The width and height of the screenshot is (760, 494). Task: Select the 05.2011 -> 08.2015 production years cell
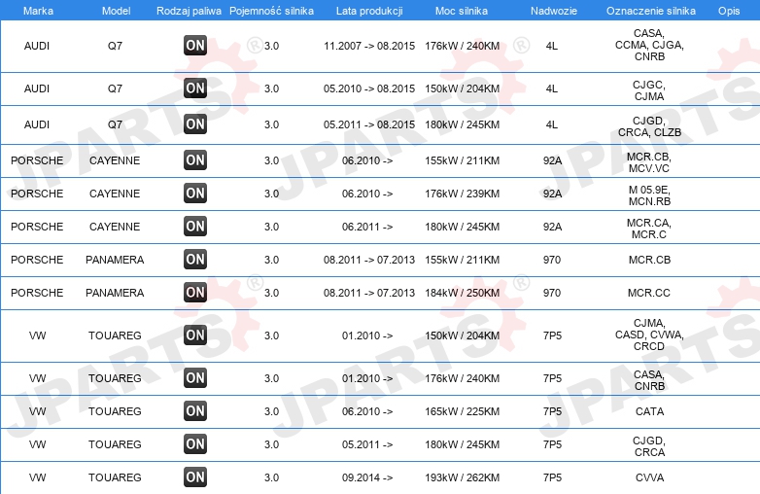point(369,124)
